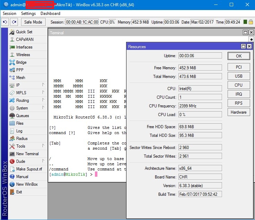Click the WinBox title bar app icon
Screen dimensions: 255x220
tap(6, 5)
